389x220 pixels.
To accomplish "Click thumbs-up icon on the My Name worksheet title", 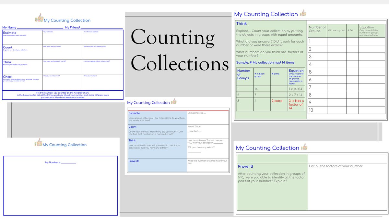I will click(x=39, y=18).
